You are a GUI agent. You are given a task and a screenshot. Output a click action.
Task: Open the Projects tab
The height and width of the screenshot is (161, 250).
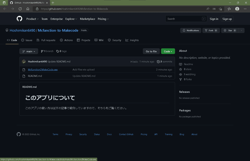click(x=83, y=40)
